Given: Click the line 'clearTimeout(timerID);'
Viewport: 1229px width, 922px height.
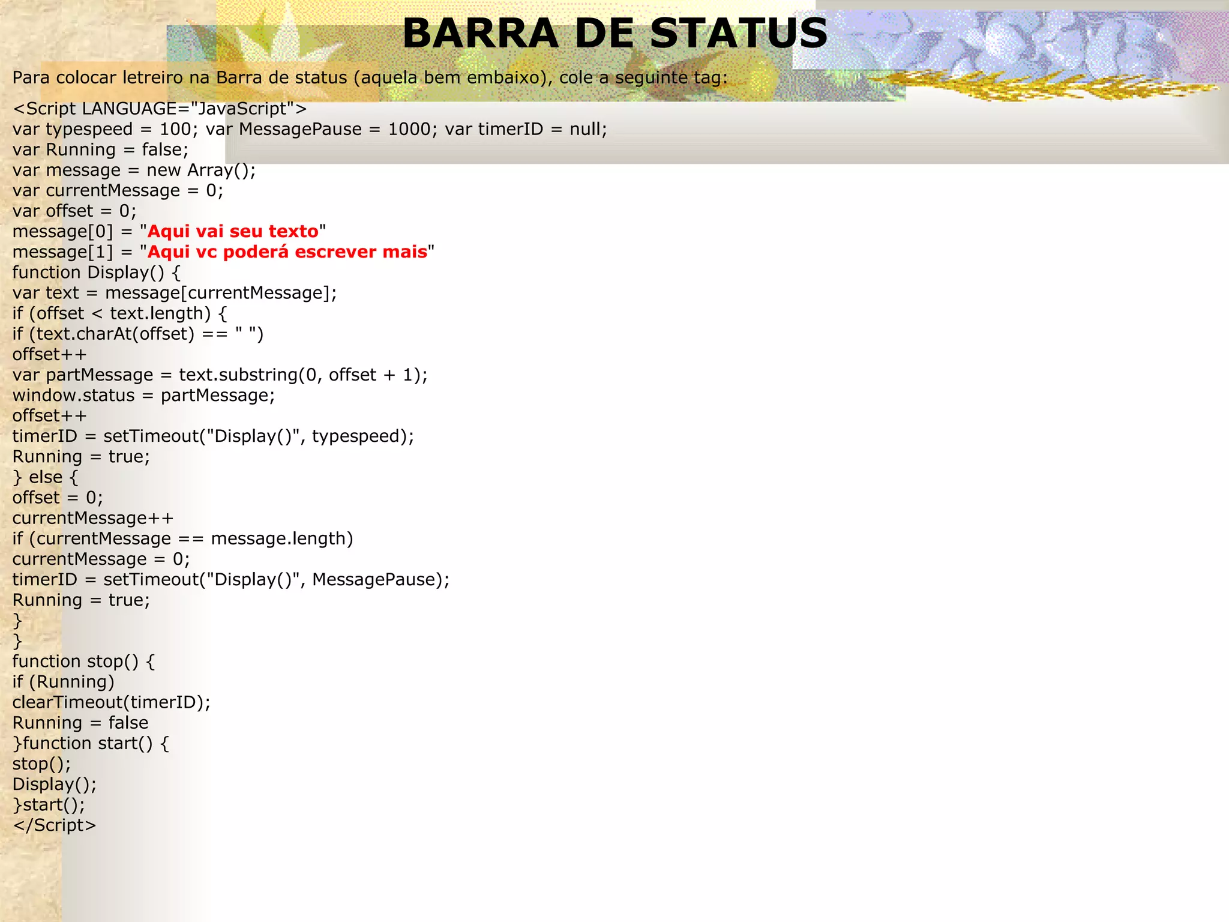Looking at the screenshot, I should pos(112,703).
